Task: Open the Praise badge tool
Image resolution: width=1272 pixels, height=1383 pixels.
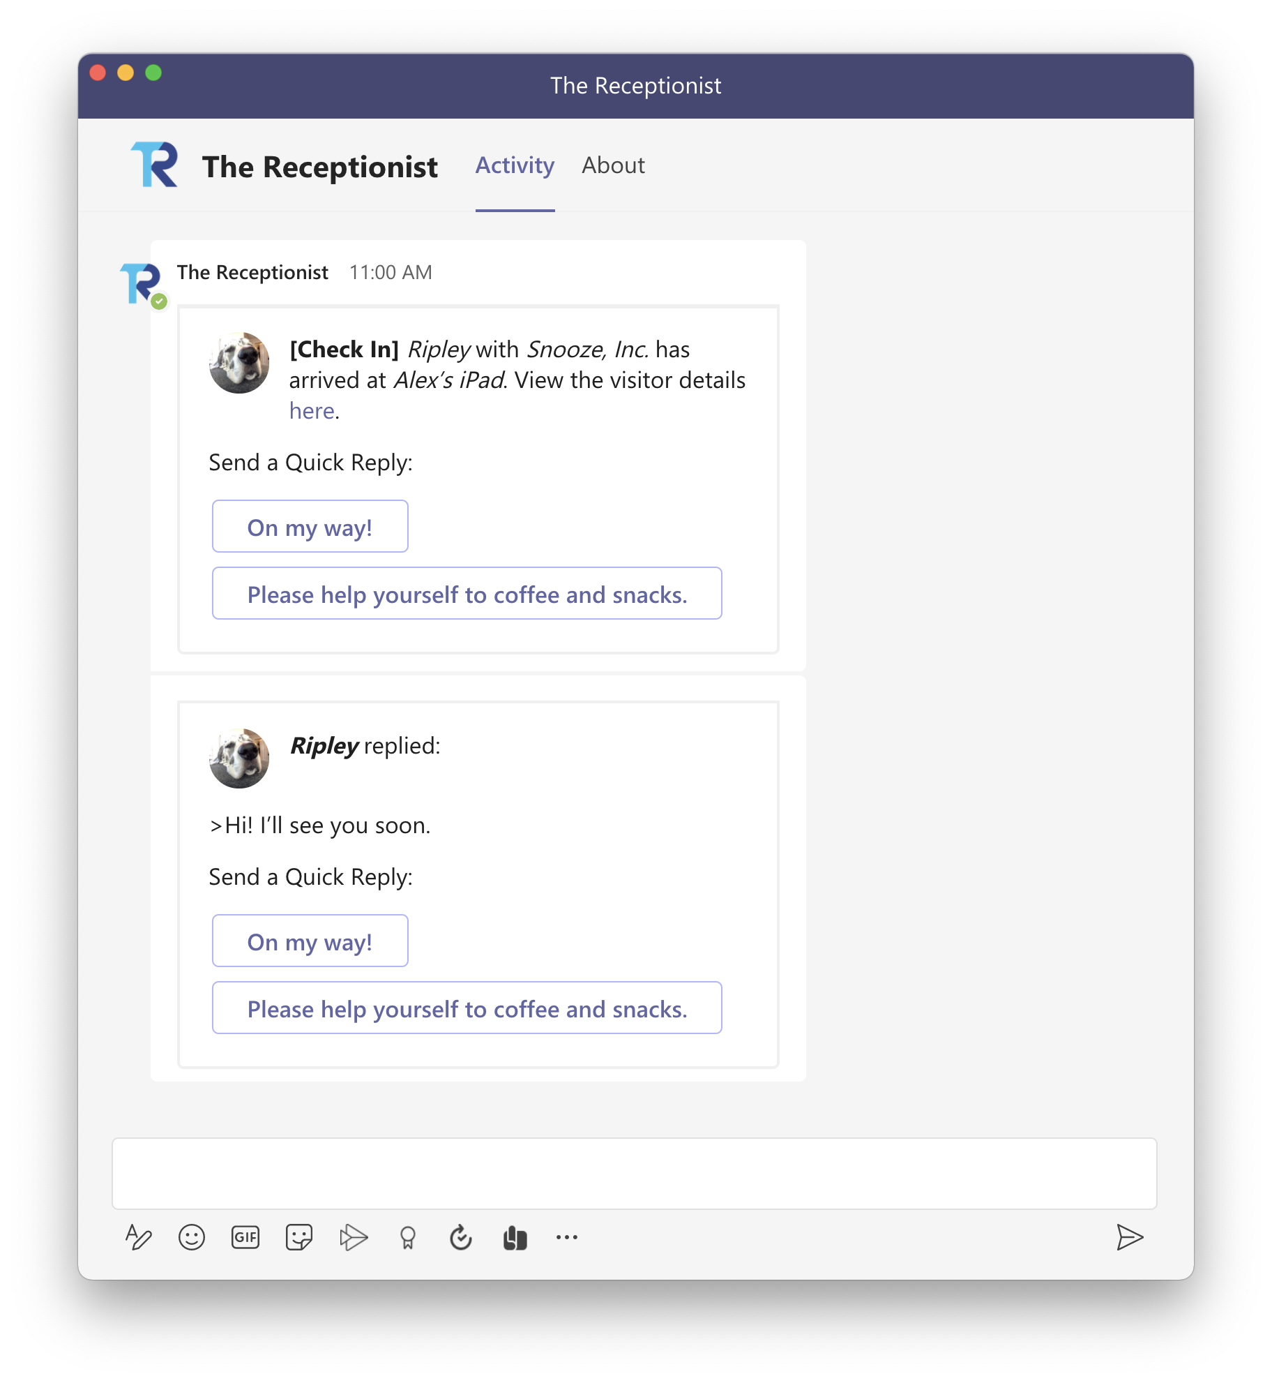Action: [x=408, y=1238]
